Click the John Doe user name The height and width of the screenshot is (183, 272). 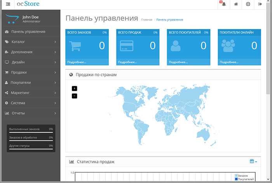point(31,17)
